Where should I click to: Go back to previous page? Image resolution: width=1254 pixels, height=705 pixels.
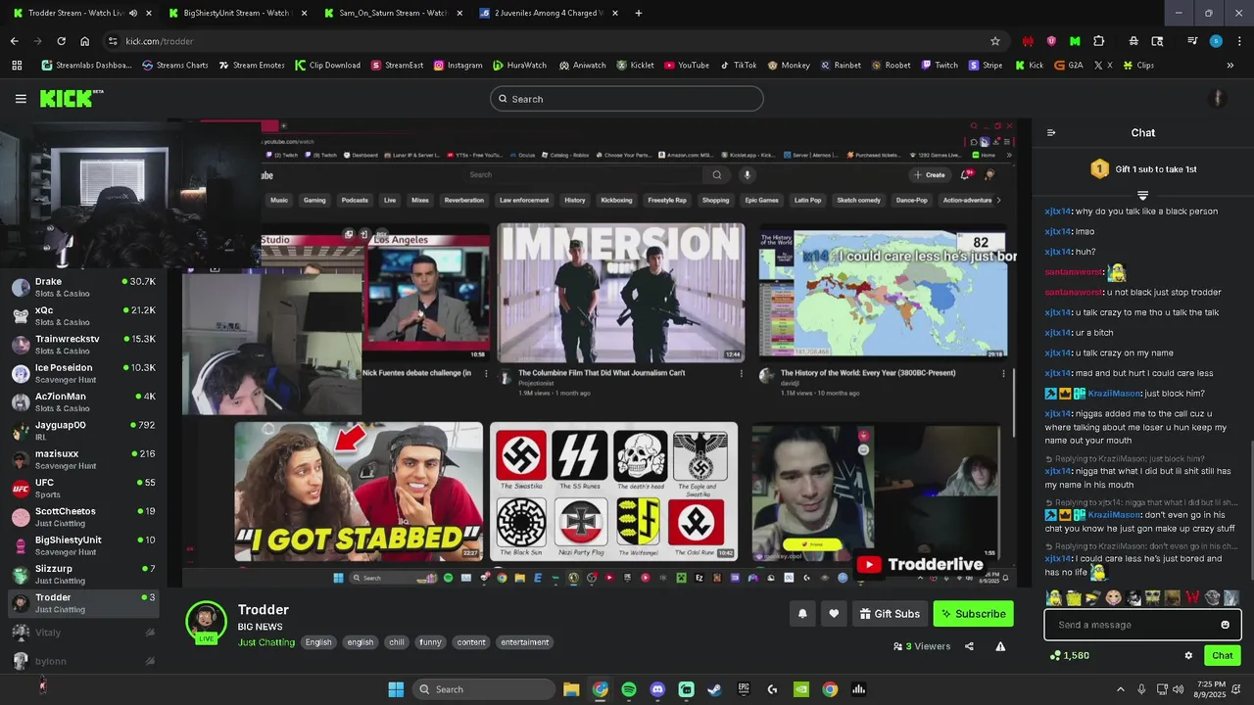[14, 41]
